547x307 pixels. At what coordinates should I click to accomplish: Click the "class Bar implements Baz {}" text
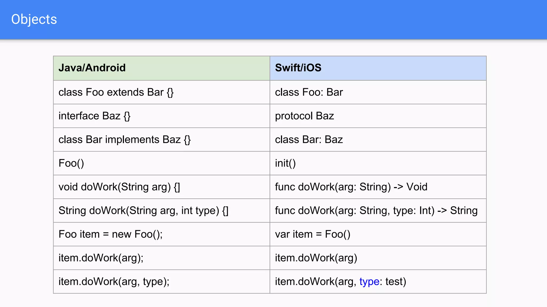[124, 140]
